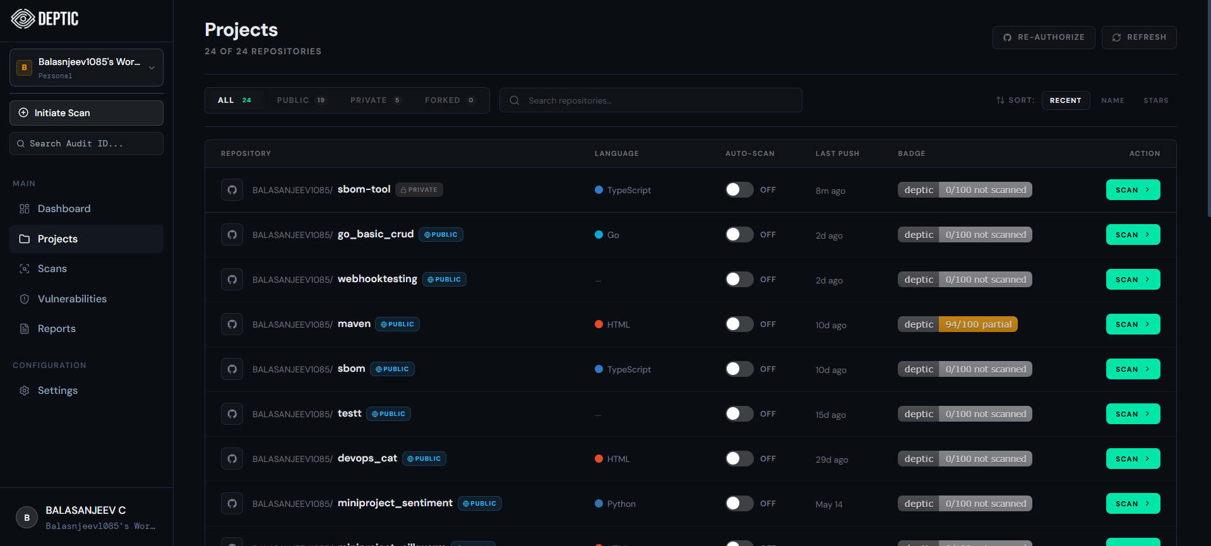This screenshot has width=1211, height=546.
Task: Expand the workspace switcher chevron
Action: coord(152,68)
